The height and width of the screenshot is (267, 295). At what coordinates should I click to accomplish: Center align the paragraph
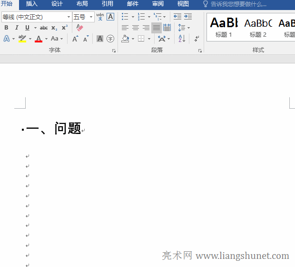pyautogui.click(x=136, y=28)
